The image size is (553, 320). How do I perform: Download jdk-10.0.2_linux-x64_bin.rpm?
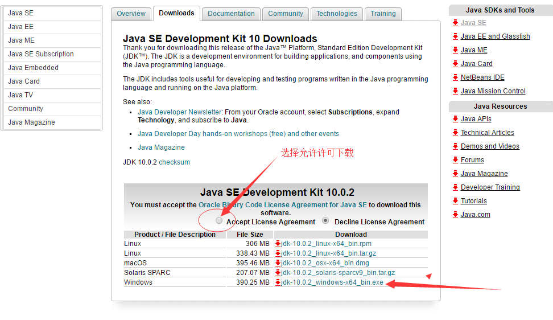tap(326, 244)
